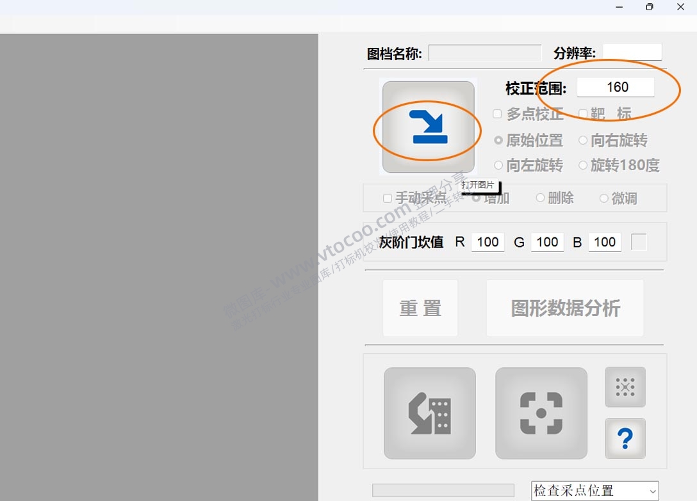Click the color swatch beside the B value

pyautogui.click(x=639, y=242)
